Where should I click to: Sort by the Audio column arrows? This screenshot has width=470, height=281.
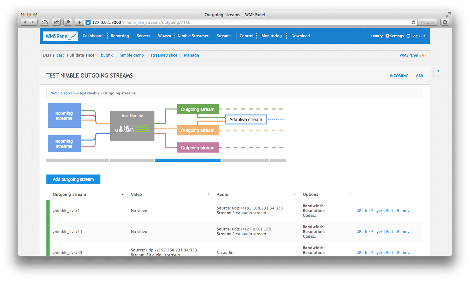tap(295, 195)
